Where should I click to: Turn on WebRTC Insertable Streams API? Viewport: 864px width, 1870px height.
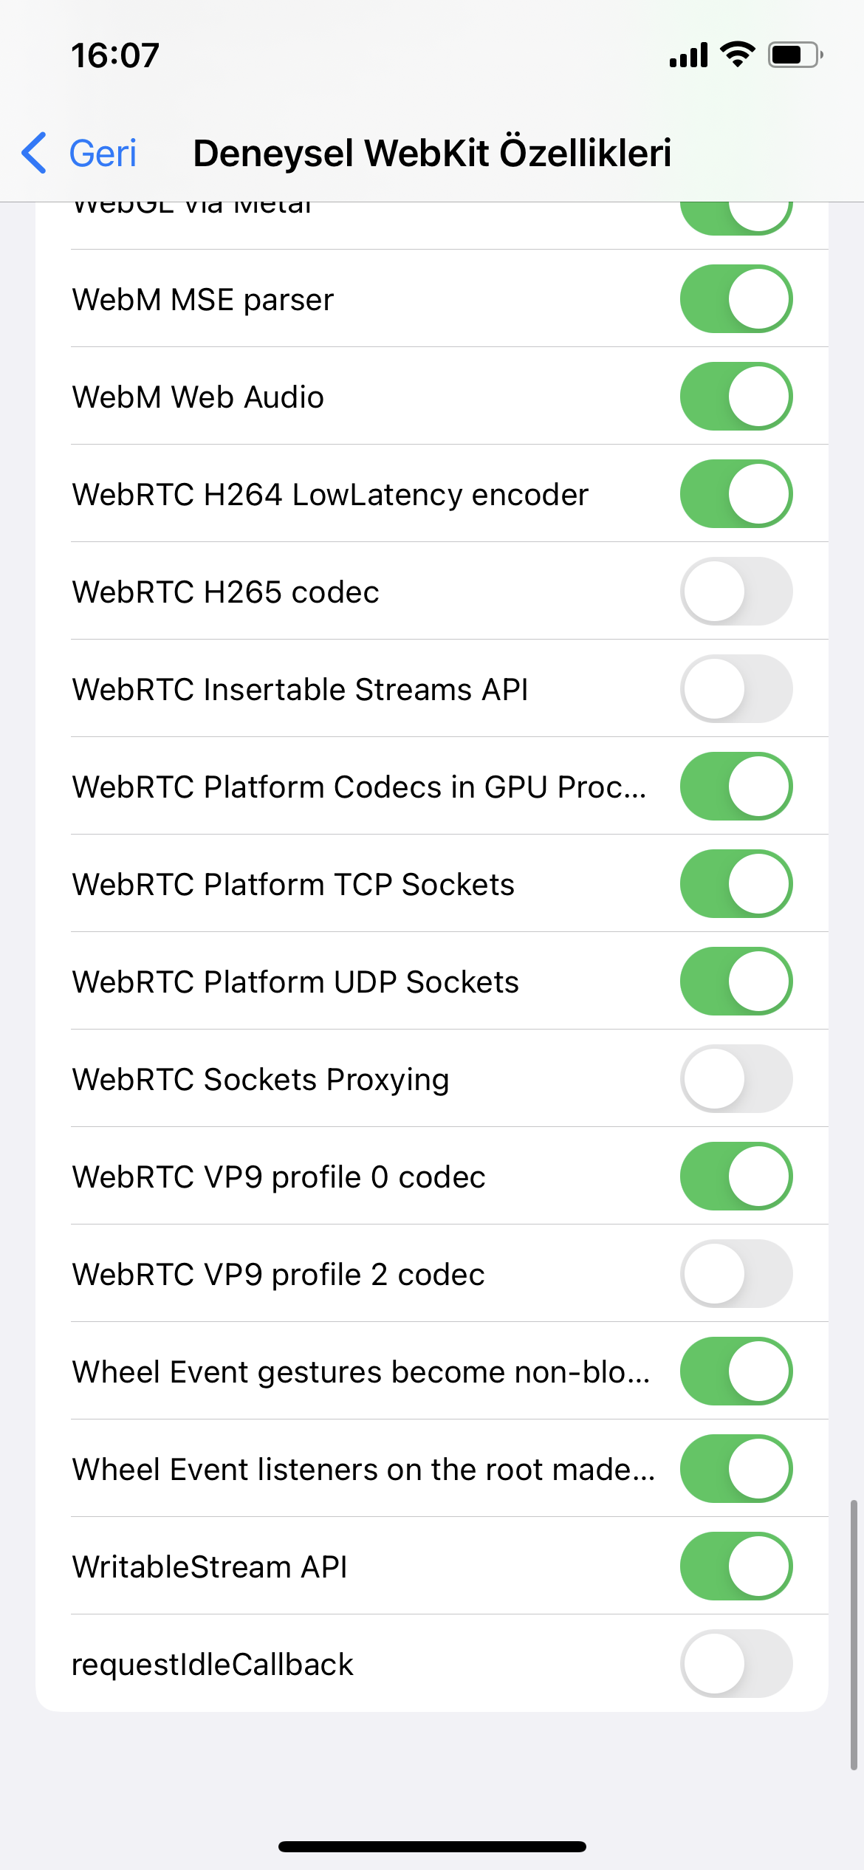coord(736,689)
